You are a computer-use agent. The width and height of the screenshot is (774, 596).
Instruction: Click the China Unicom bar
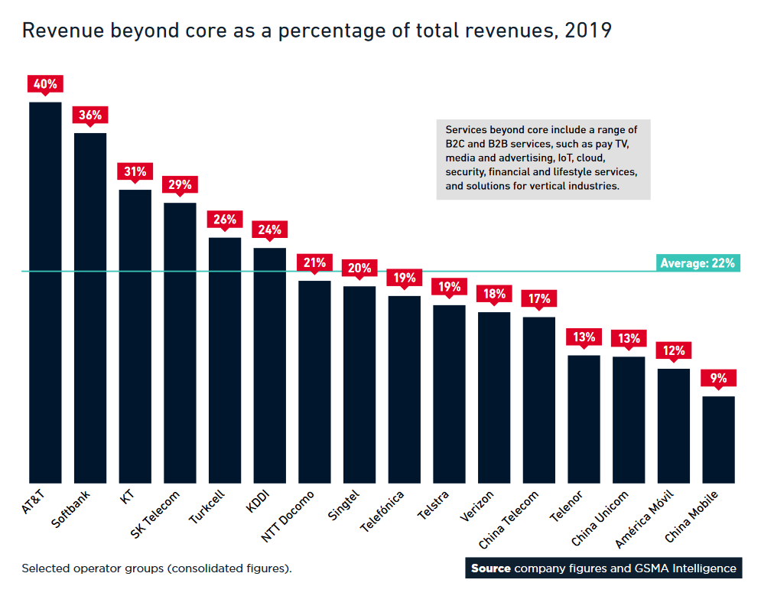[x=629, y=420]
